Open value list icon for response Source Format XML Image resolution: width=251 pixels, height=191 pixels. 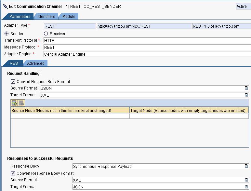point(246,180)
